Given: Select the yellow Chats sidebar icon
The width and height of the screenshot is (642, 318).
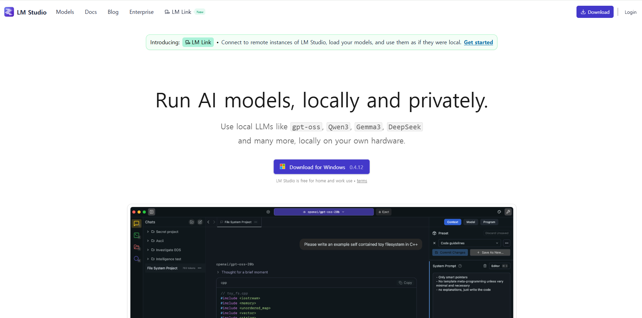Looking at the screenshot, I should click(x=136, y=223).
